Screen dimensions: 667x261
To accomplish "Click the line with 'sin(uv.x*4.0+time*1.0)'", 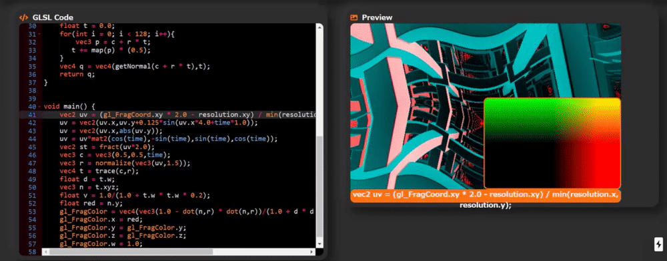I will pyautogui.click(x=159, y=123).
